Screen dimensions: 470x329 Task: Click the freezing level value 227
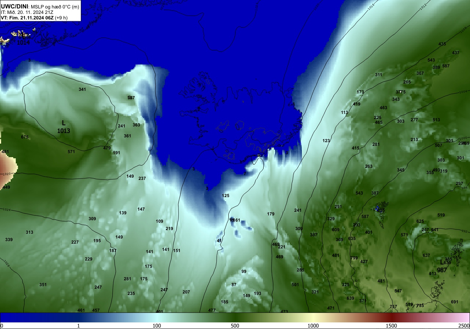pyautogui.click(x=75, y=242)
